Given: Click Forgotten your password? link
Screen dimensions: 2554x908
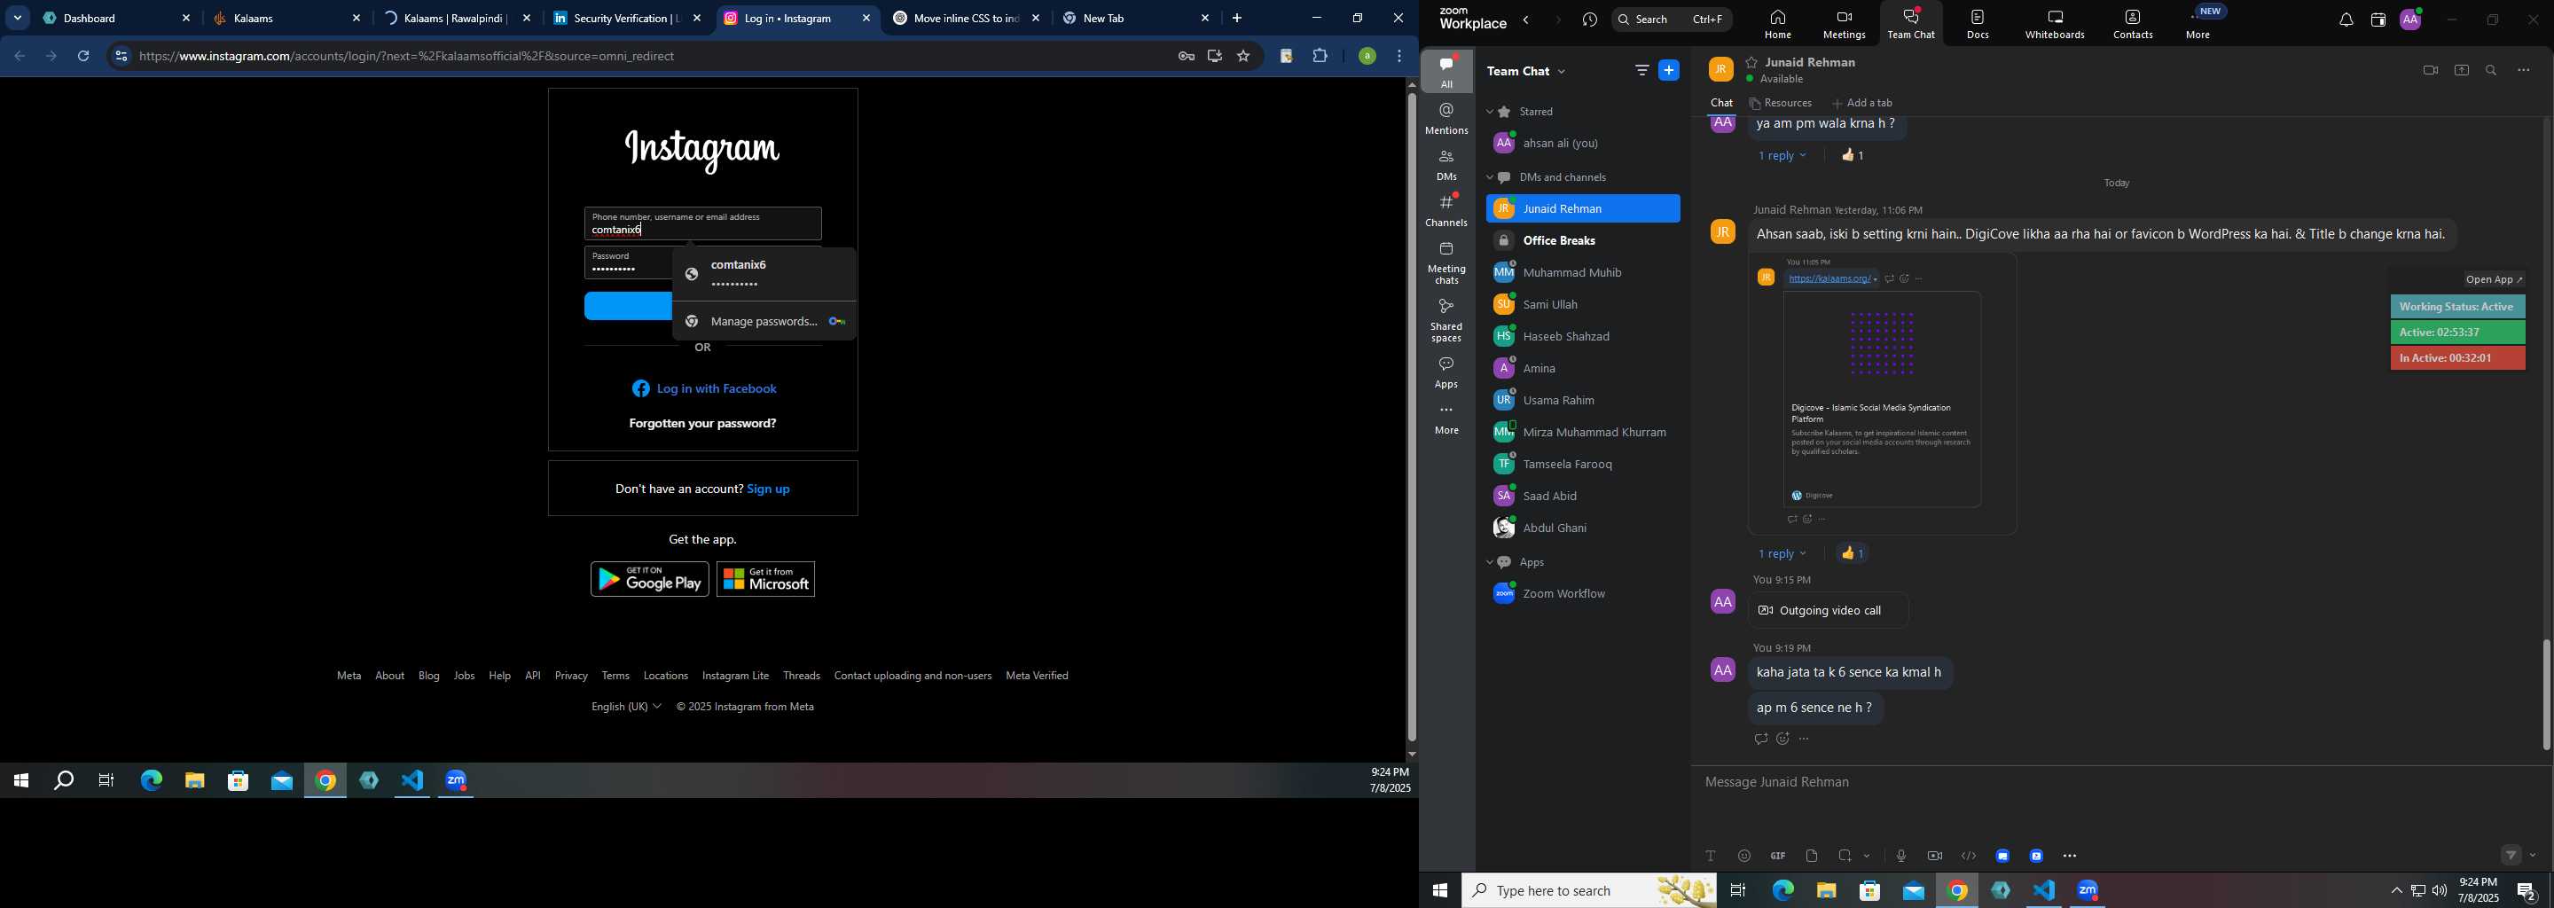Looking at the screenshot, I should click(703, 423).
